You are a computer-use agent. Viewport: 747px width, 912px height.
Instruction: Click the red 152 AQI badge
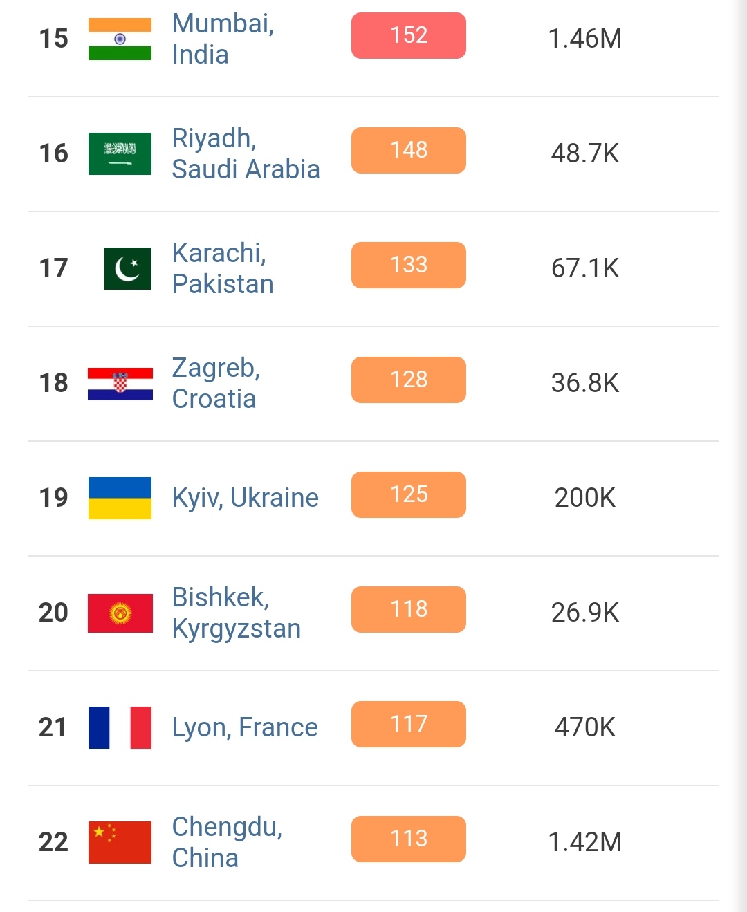pos(409,35)
